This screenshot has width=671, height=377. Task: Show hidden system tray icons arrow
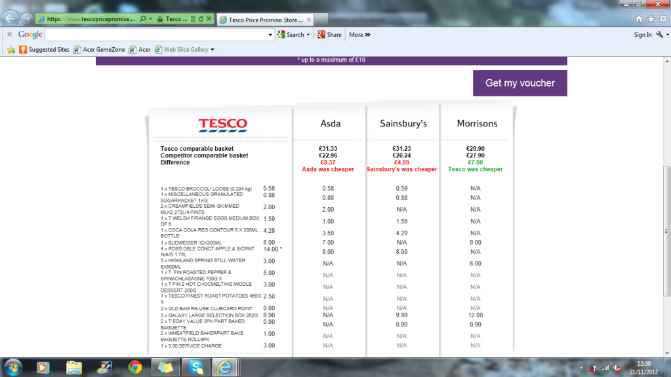click(x=580, y=367)
